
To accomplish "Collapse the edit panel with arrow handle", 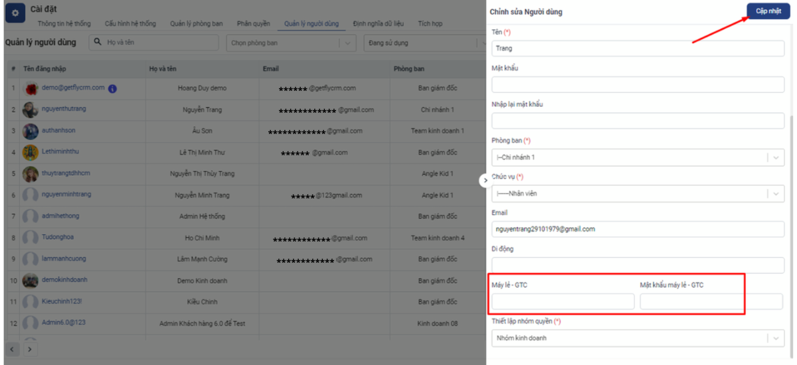I will (x=484, y=181).
